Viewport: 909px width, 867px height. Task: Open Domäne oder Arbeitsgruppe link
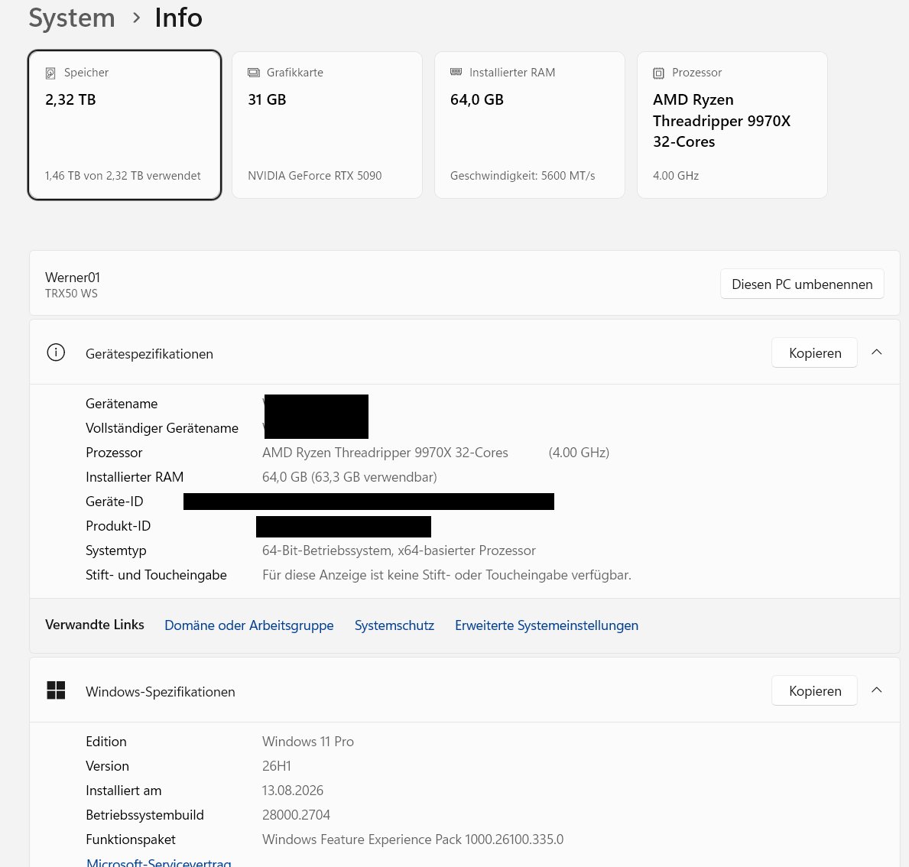pos(249,625)
